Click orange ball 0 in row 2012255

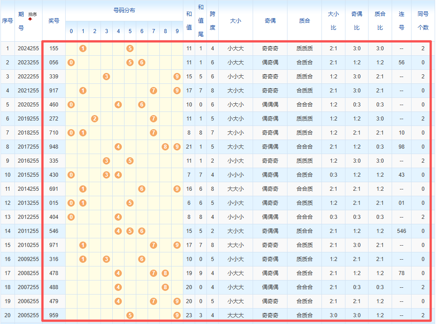(71, 217)
